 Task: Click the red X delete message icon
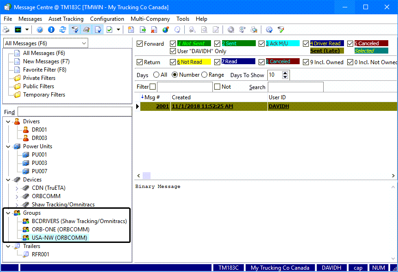[154, 30]
